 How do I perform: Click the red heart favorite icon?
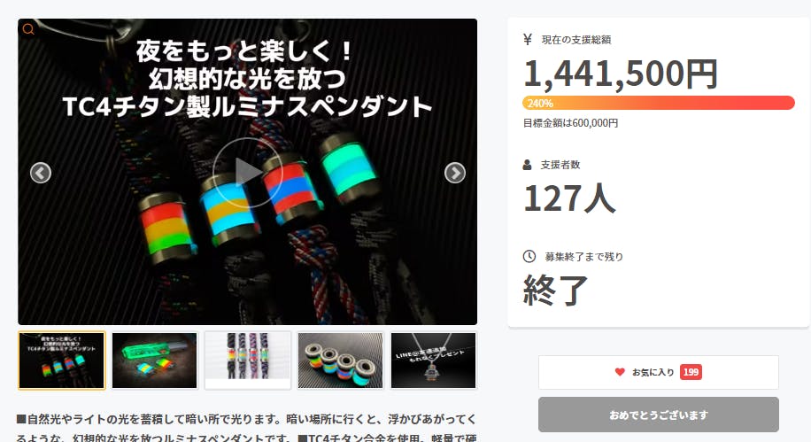click(x=620, y=372)
